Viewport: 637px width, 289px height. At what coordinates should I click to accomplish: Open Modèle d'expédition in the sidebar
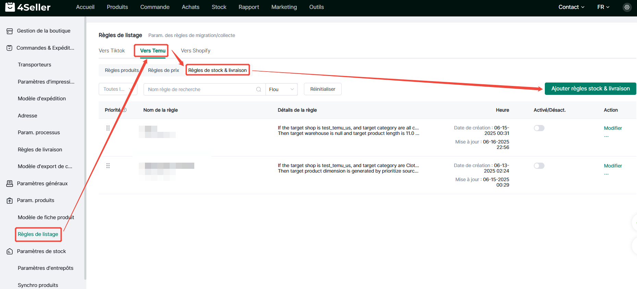(x=42, y=99)
